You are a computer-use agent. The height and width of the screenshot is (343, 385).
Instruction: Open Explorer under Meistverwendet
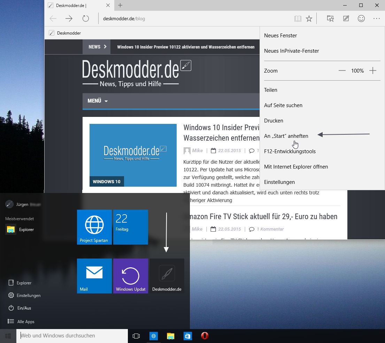(20, 230)
